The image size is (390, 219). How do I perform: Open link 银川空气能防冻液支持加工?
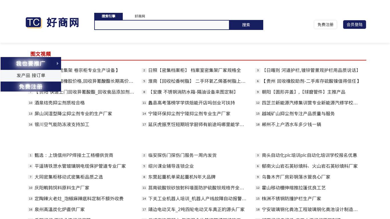click(62, 125)
